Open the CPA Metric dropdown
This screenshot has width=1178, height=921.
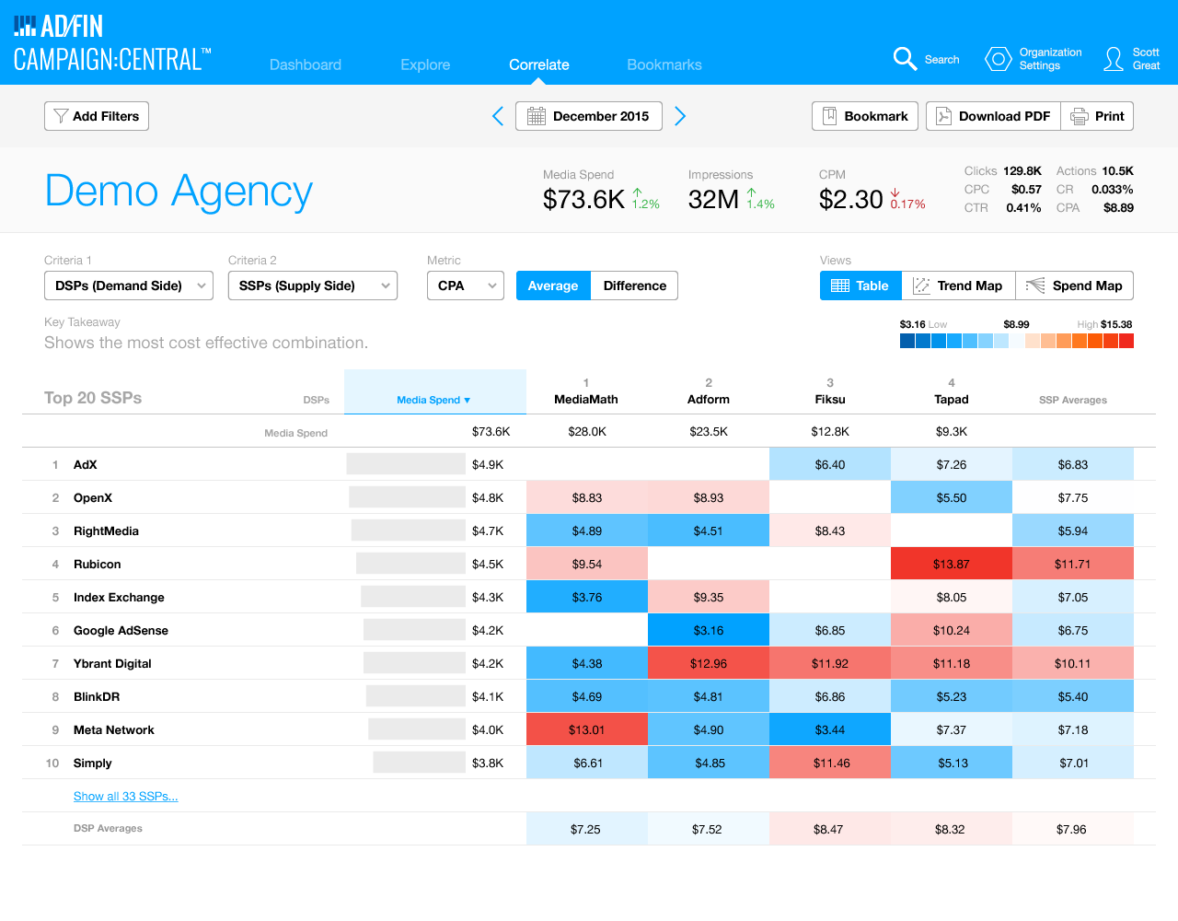click(466, 286)
